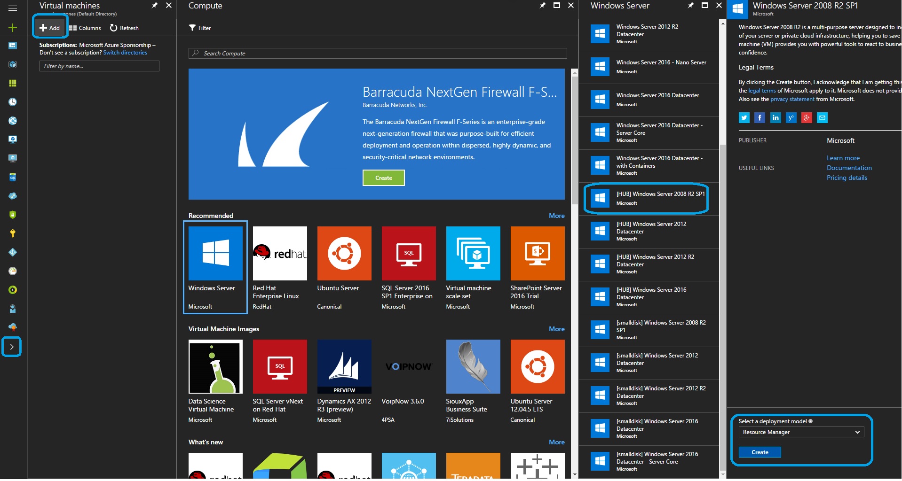Unpin the Virtual machines blade
902x481 pixels.
tap(154, 5)
